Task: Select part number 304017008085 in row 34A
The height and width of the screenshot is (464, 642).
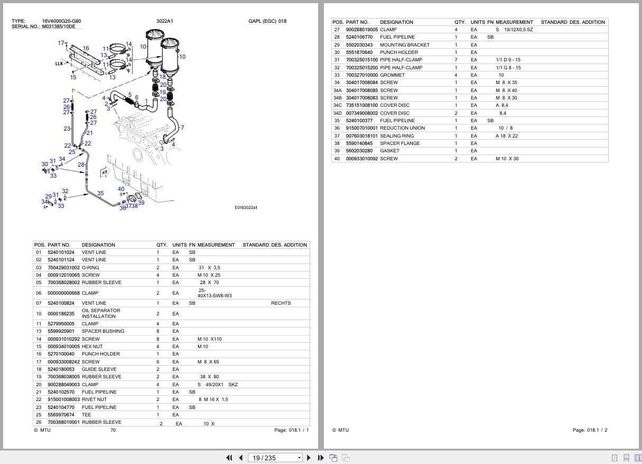Action: pyautogui.click(x=362, y=90)
